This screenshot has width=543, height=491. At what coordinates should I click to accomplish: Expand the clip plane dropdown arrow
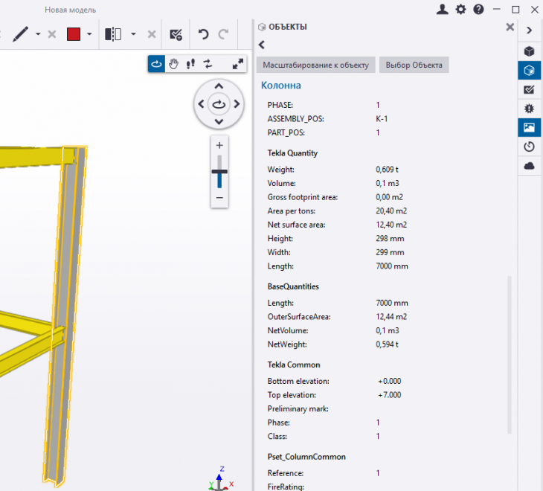(133, 34)
